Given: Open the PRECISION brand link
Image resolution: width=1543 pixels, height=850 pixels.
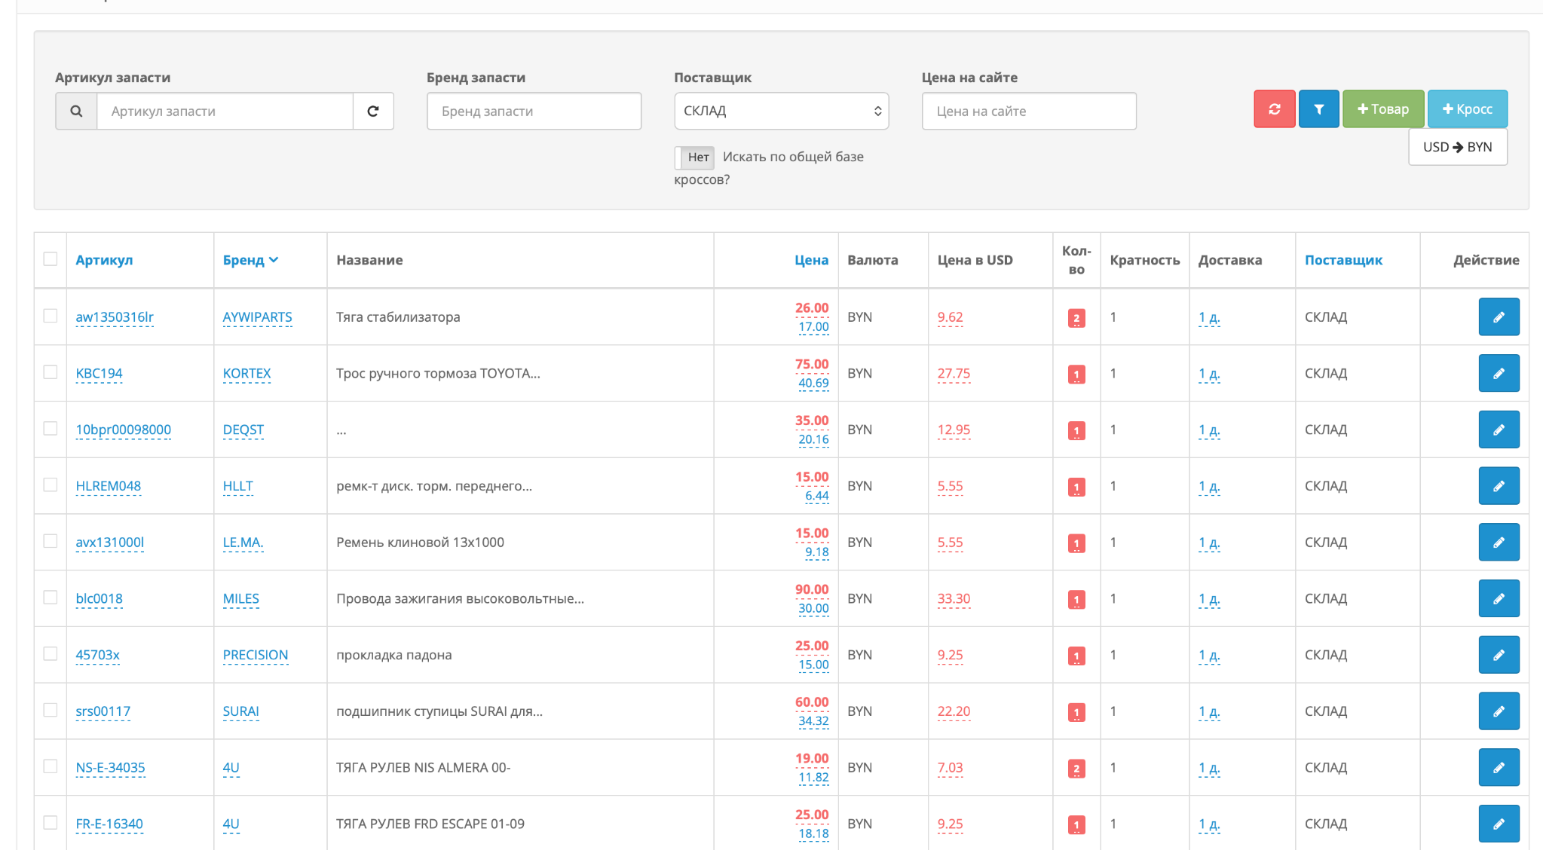Looking at the screenshot, I should tap(256, 656).
